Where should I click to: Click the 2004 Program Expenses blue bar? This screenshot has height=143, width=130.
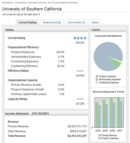pyautogui.click(x=99, y=116)
